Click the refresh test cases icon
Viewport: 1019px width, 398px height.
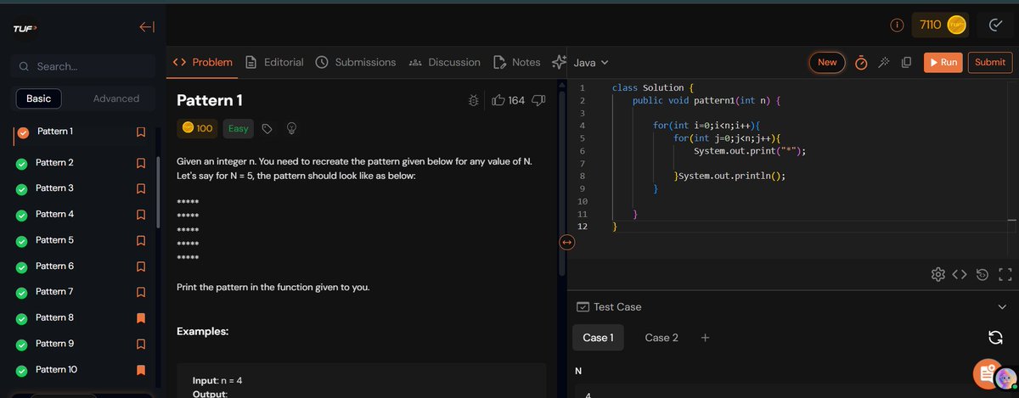996,338
